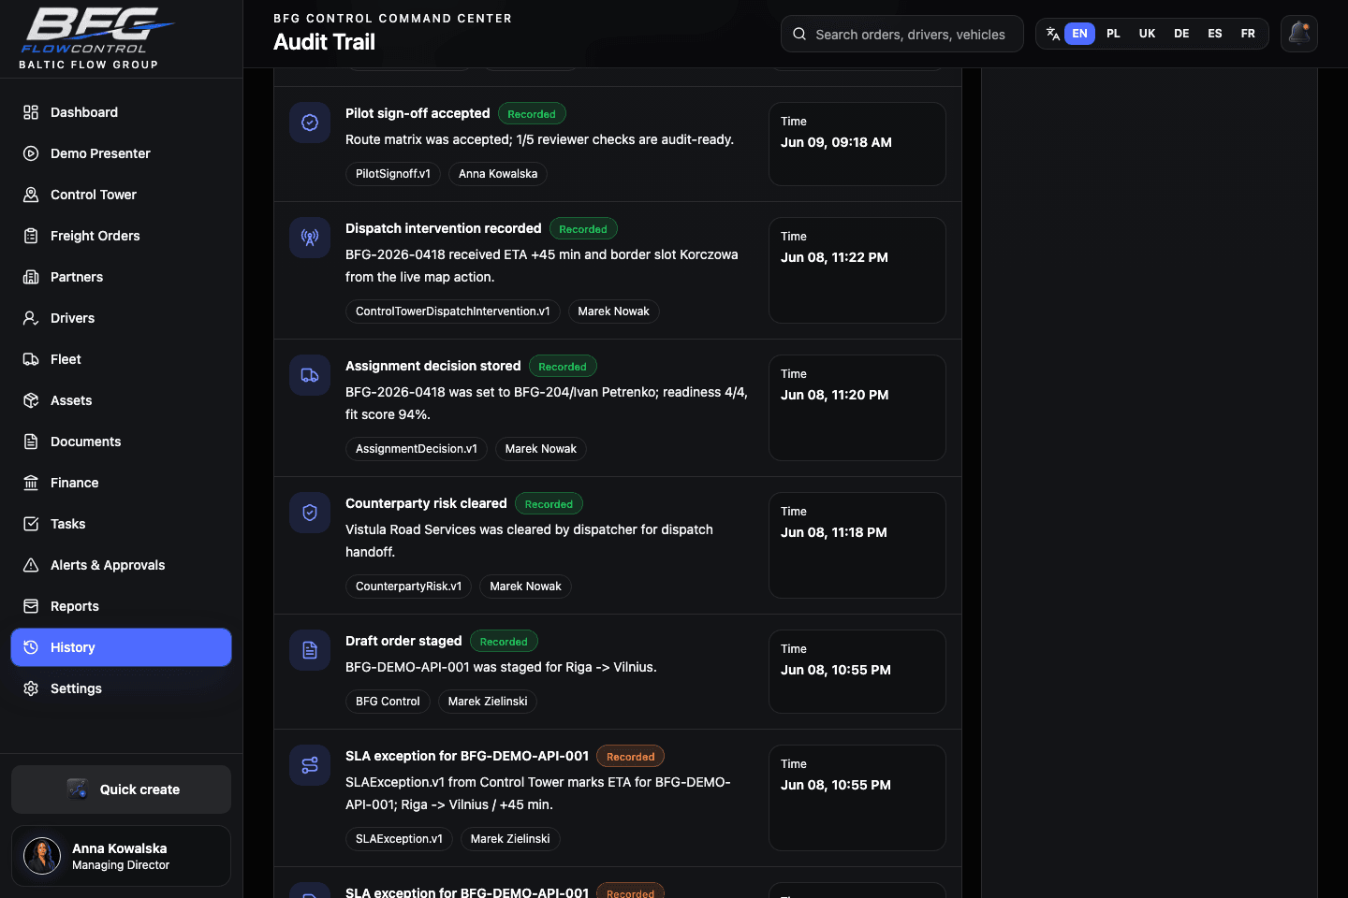Switch language to DE

click(x=1181, y=34)
